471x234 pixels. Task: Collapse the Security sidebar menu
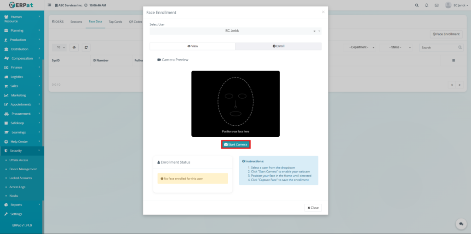(x=22, y=150)
